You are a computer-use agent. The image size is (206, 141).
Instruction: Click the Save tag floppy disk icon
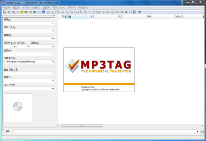tap(5, 12)
